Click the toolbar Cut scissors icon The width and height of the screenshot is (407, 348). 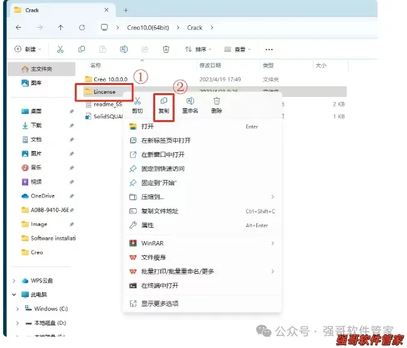(60, 49)
